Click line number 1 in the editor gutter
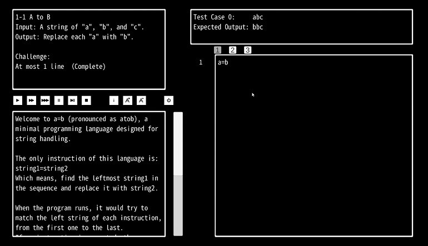Screen dimensions: 428x246 [x=201, y=62]
